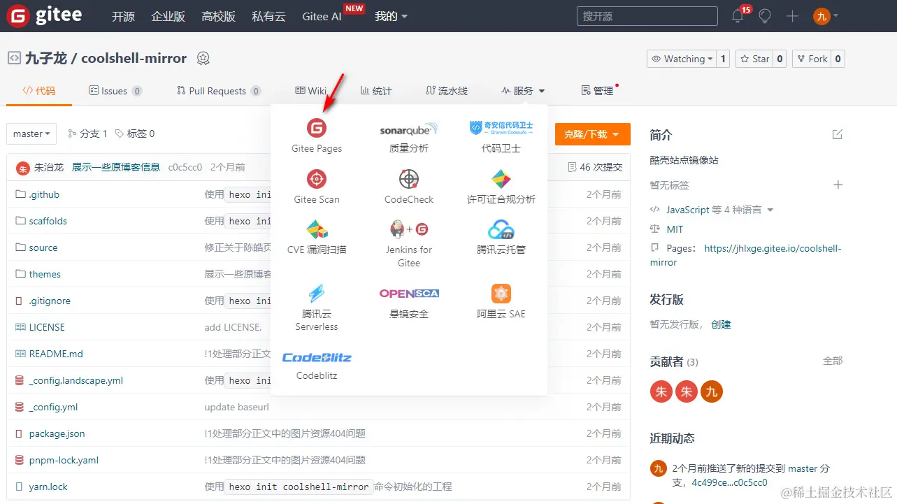Click 创建 to create a release

pos(721,324)
